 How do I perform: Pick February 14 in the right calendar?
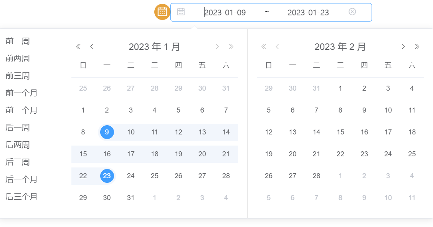pos(316,132)
